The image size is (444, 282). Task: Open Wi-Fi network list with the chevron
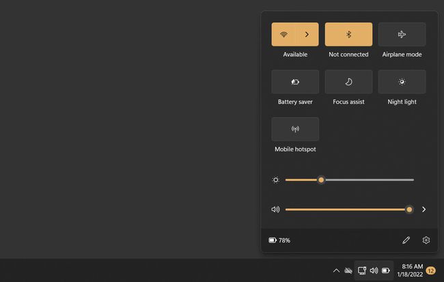pyautogui.click(x=307, y=34)
